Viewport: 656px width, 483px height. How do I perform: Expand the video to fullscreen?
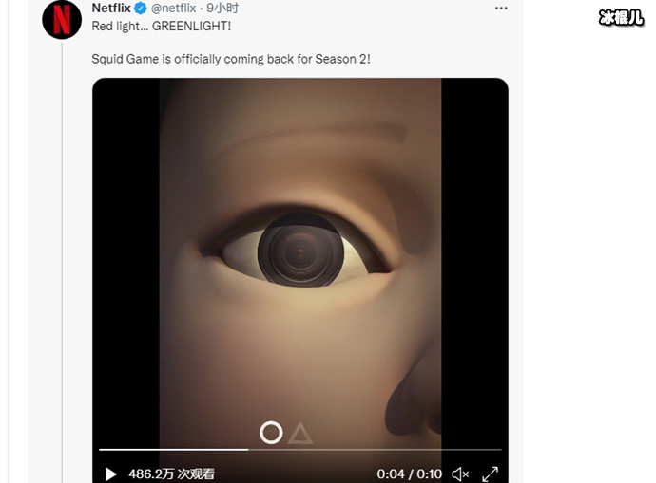[x=491, y=474]
